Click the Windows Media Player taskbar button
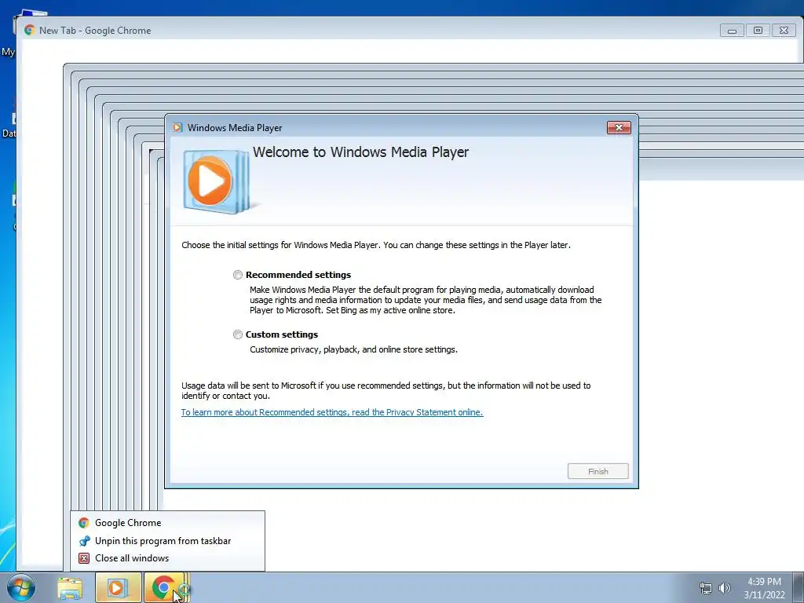Screen dimensions: 804x603 (x=118, y=587)
